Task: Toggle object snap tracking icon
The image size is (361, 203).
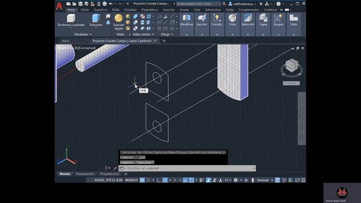Action: (186, 180)
